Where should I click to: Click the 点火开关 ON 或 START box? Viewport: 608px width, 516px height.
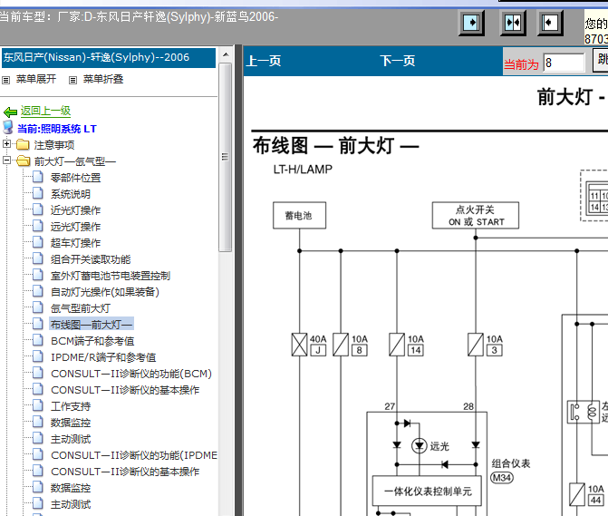click(476, 215)
